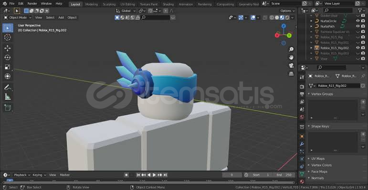
Task: Choose the Add Cube tool
Action: point(8,107)
